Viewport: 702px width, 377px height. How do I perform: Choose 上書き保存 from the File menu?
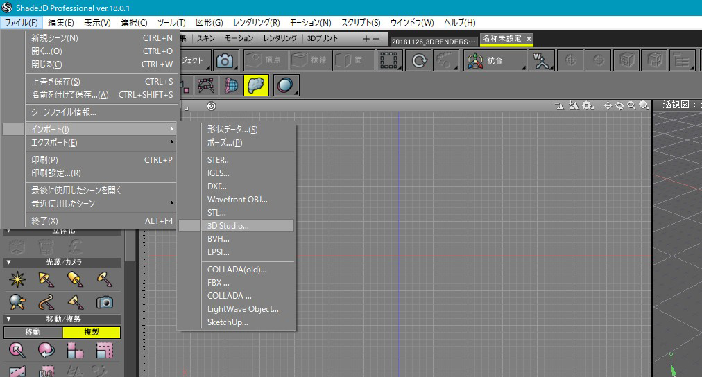102,81
